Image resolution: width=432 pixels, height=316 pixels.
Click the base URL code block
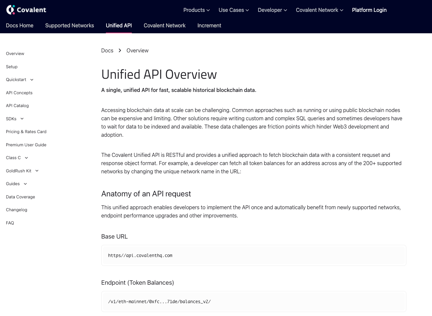(254, 255)
